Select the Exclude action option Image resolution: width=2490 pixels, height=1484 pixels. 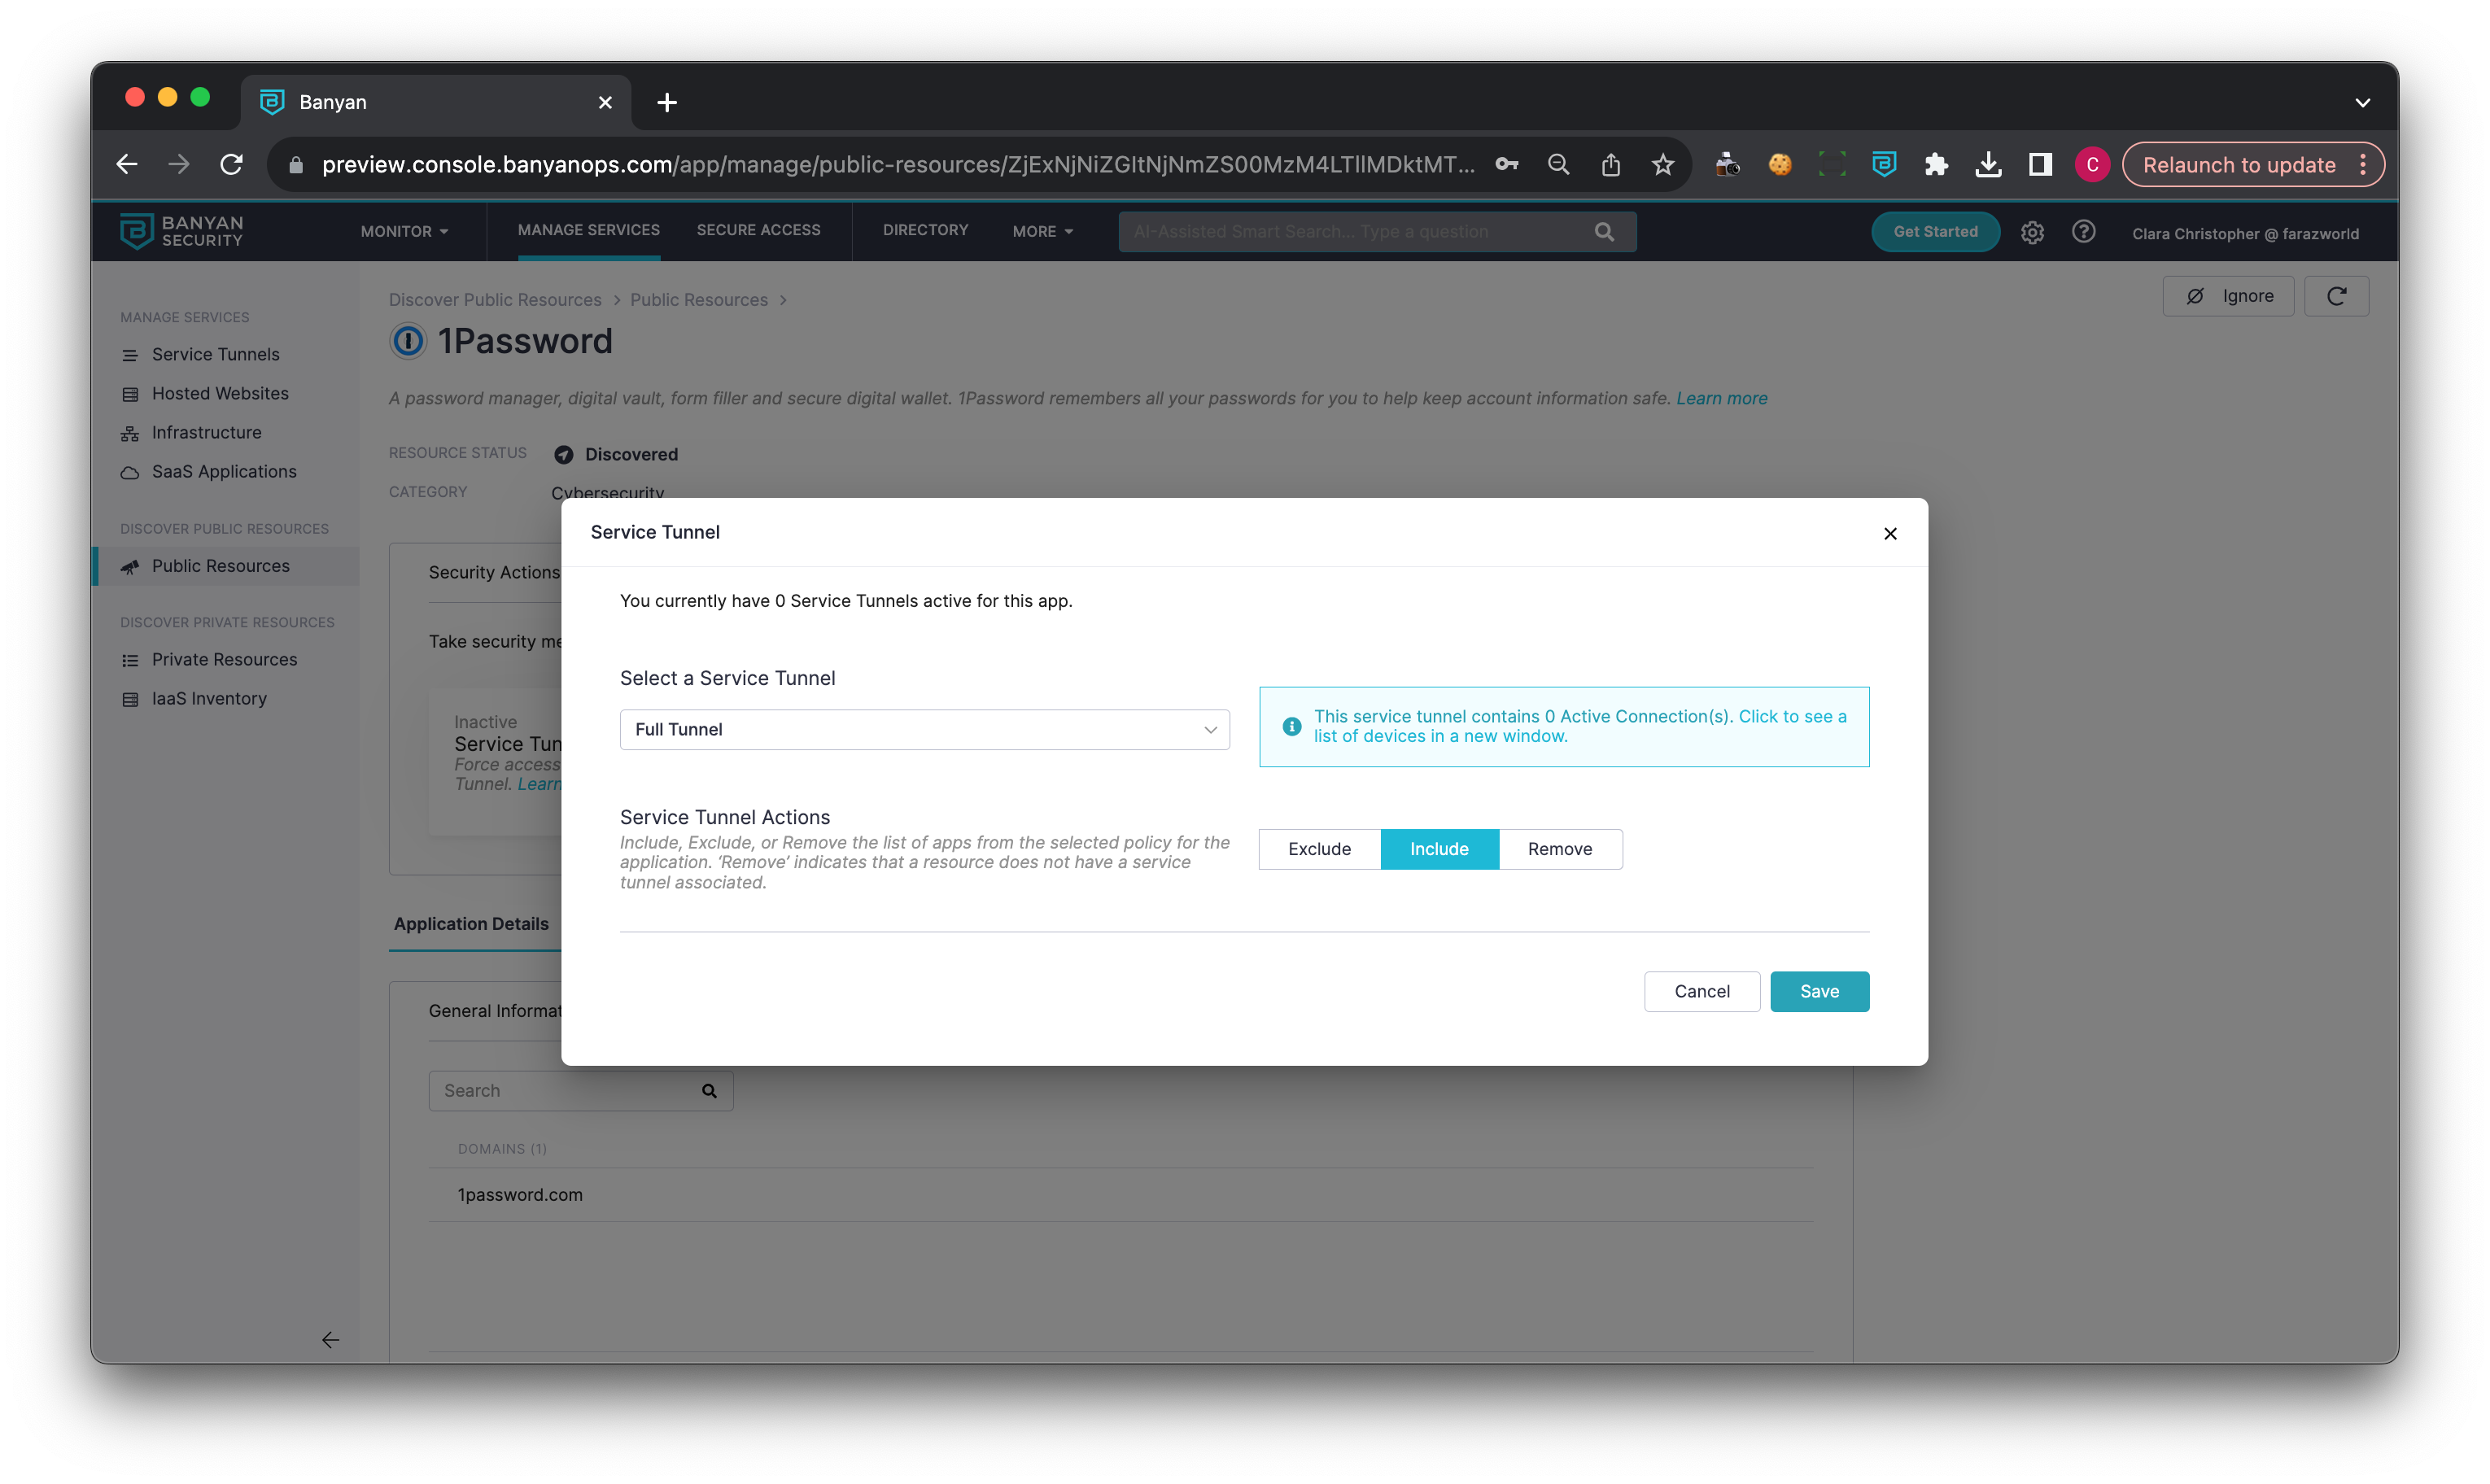point(1319,849)
